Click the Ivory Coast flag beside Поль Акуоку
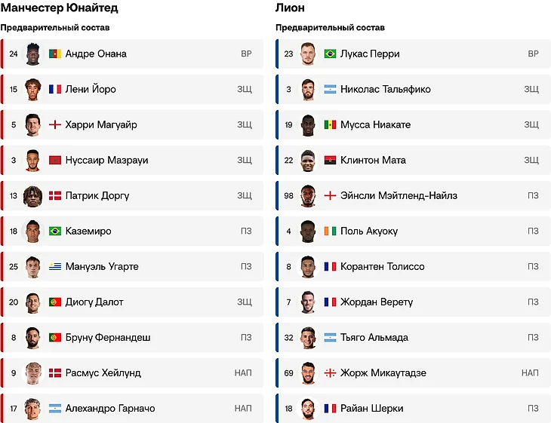The height and width of the screenshot is (423, 551). 330,231
